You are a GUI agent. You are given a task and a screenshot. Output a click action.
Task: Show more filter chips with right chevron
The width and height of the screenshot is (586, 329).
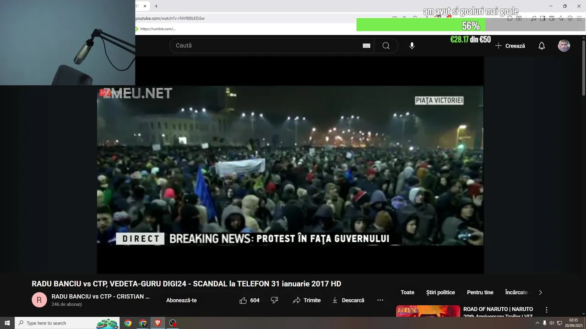pos(540,292)
